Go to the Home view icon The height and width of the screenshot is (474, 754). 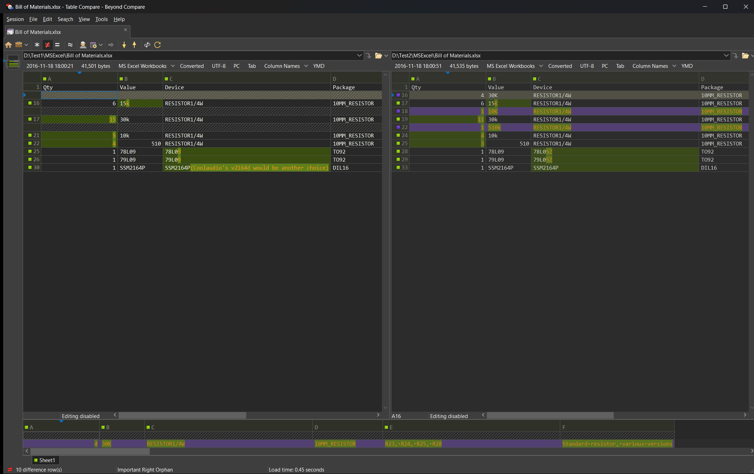(x=8, y=45)
